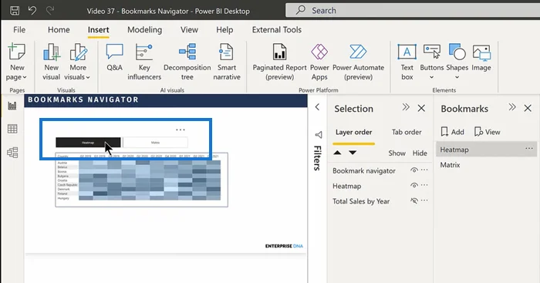This screenshot has width=540, height=283.
Task: Insert a Paginated Report preview visual
Action: (x=279, y=62)
